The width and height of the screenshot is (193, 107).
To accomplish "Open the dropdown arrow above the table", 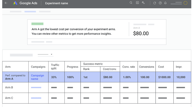I will (x=52, y=54).
